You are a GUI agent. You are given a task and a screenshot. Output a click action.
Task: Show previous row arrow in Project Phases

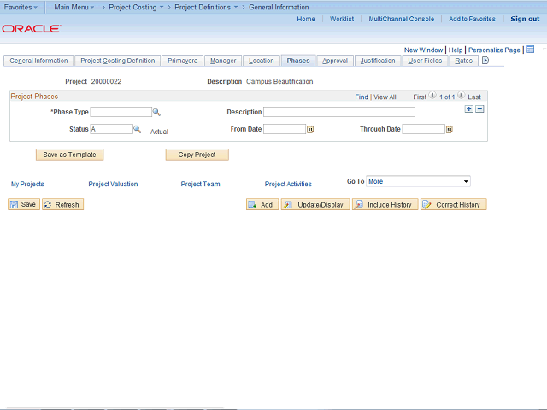432,95
